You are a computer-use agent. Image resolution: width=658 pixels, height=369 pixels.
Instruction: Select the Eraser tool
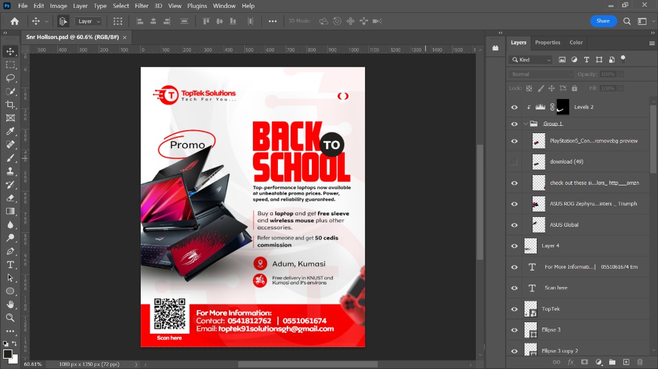pyautogui.click(x=10, y=198)
